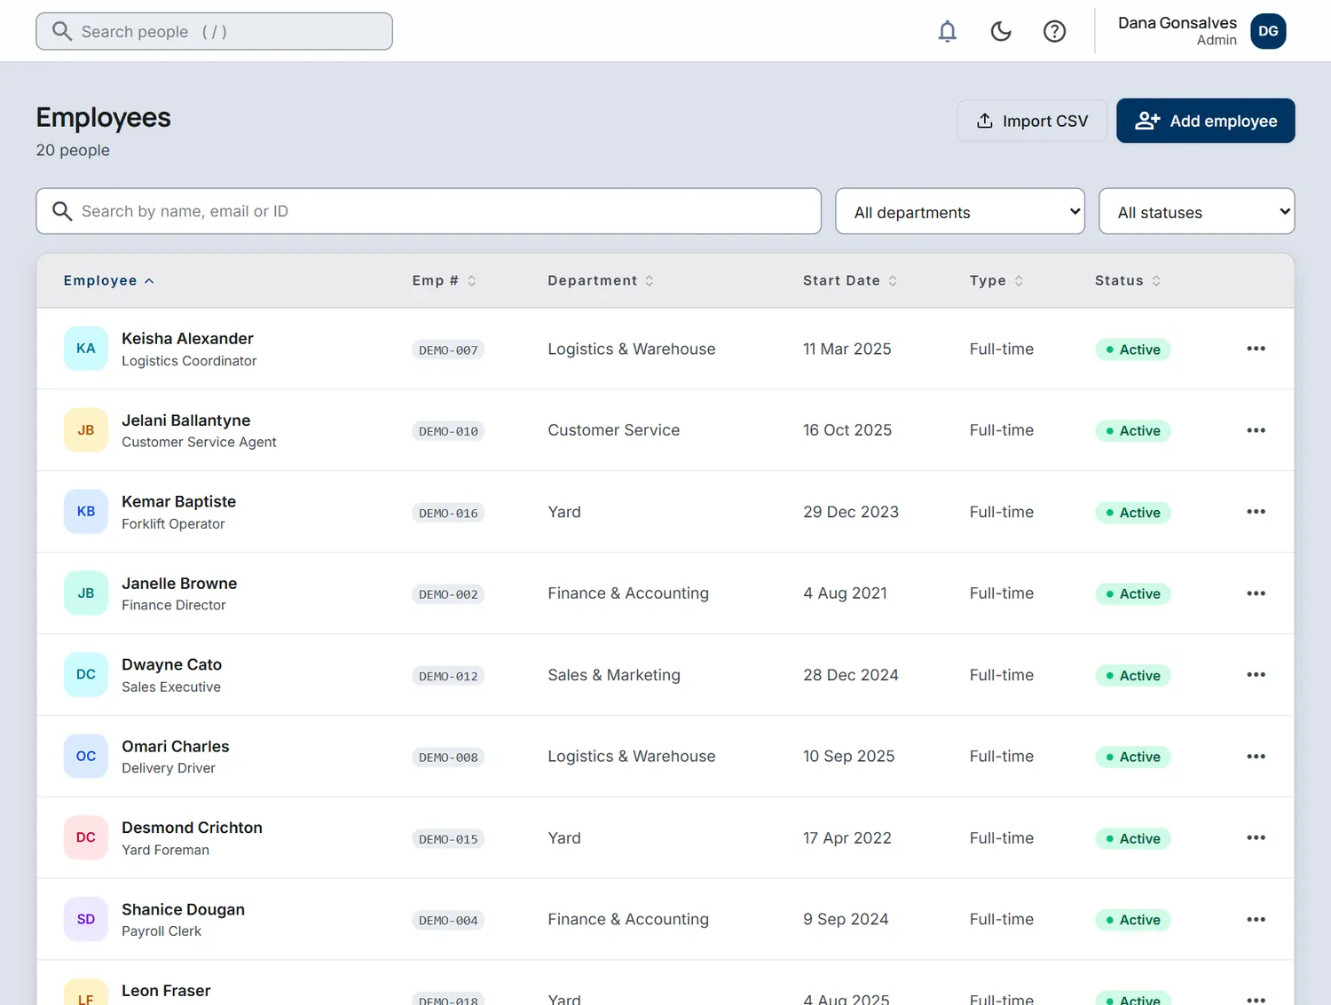The width and height of the screenshot is (1331, 1005).
Task: Click the Sales & Marketing department cell
Action: click(614, 675)
